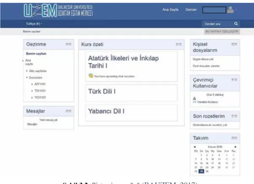254x184 pixels.
Task: Expand the AIT1101 course node
Action: click(x=32, y=84)
